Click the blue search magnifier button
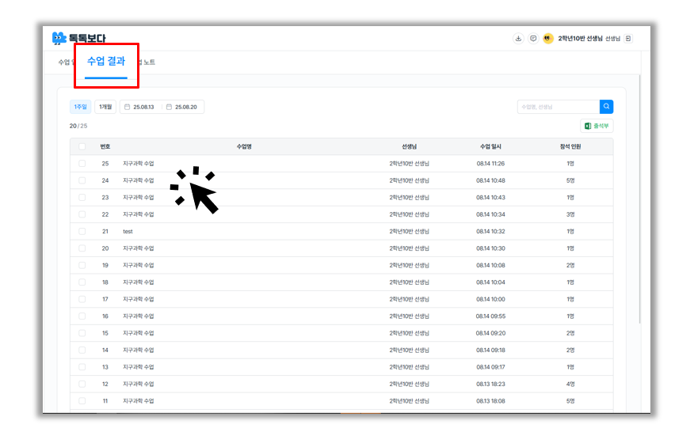The height and width of the screenshot is (443, 690). click(606, 107)
